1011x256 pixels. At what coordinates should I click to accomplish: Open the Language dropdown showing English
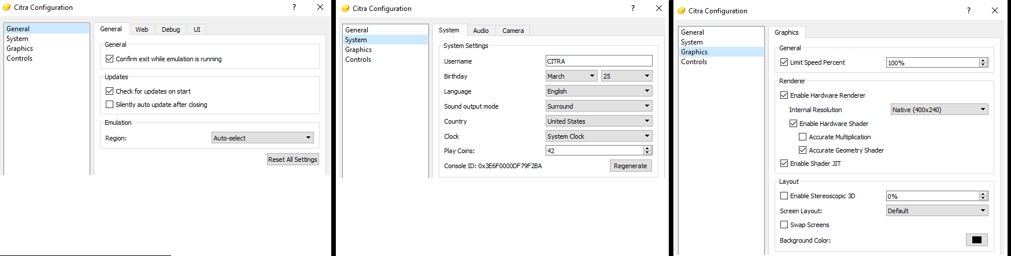click(599, 91)
